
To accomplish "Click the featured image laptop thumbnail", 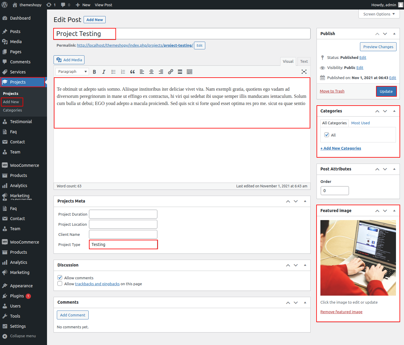I will coord(358,258).
